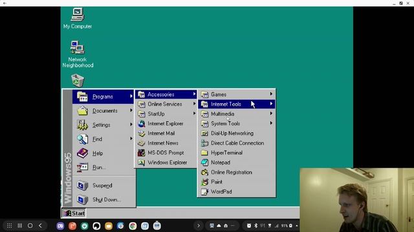Launch WordPad from Accessories

click(x=237, y=192)
